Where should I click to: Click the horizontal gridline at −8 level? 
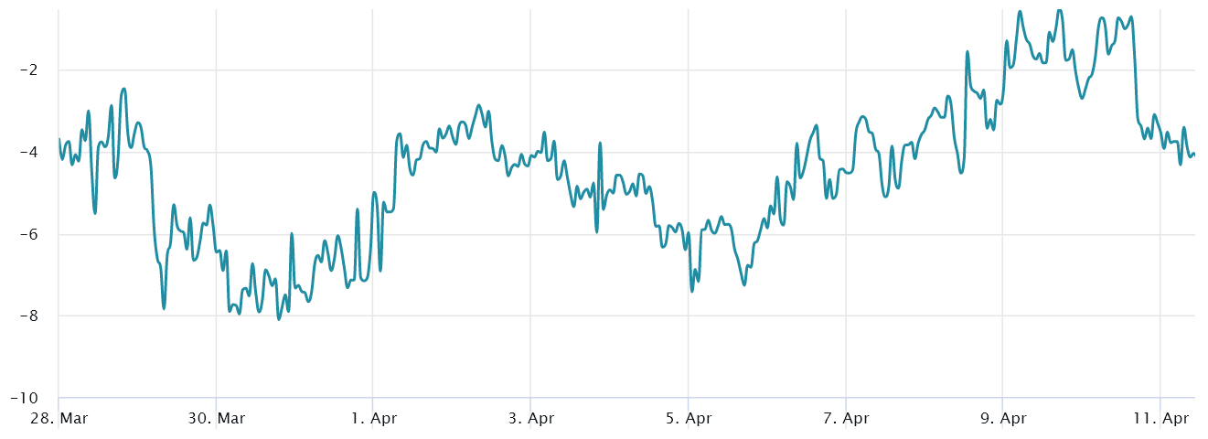[640, 316]
